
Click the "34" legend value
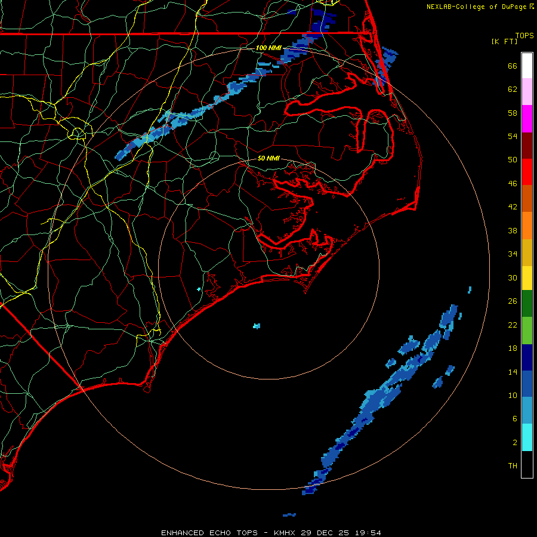click(x=513, y=254)
